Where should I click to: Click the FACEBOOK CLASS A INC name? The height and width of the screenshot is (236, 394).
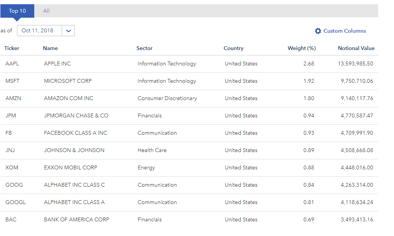coord(76,133)
